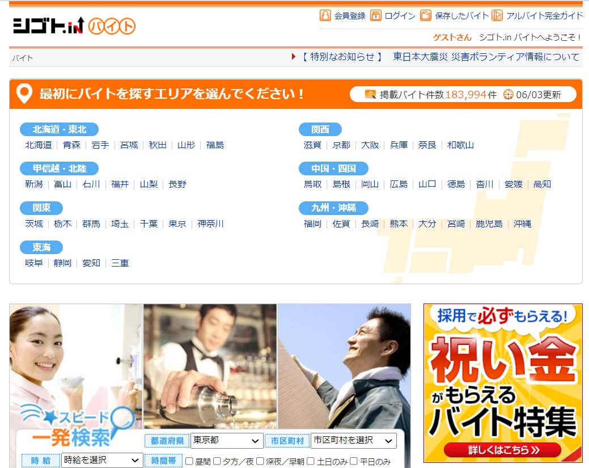Viewport: 589px width, 468px height.
Task: Click the clock icon beside 06/03更新
Action: pos(509,94)
